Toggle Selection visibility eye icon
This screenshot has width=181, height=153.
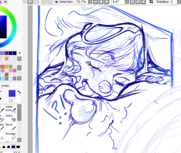pyautogui.click(x=56, y=2)
